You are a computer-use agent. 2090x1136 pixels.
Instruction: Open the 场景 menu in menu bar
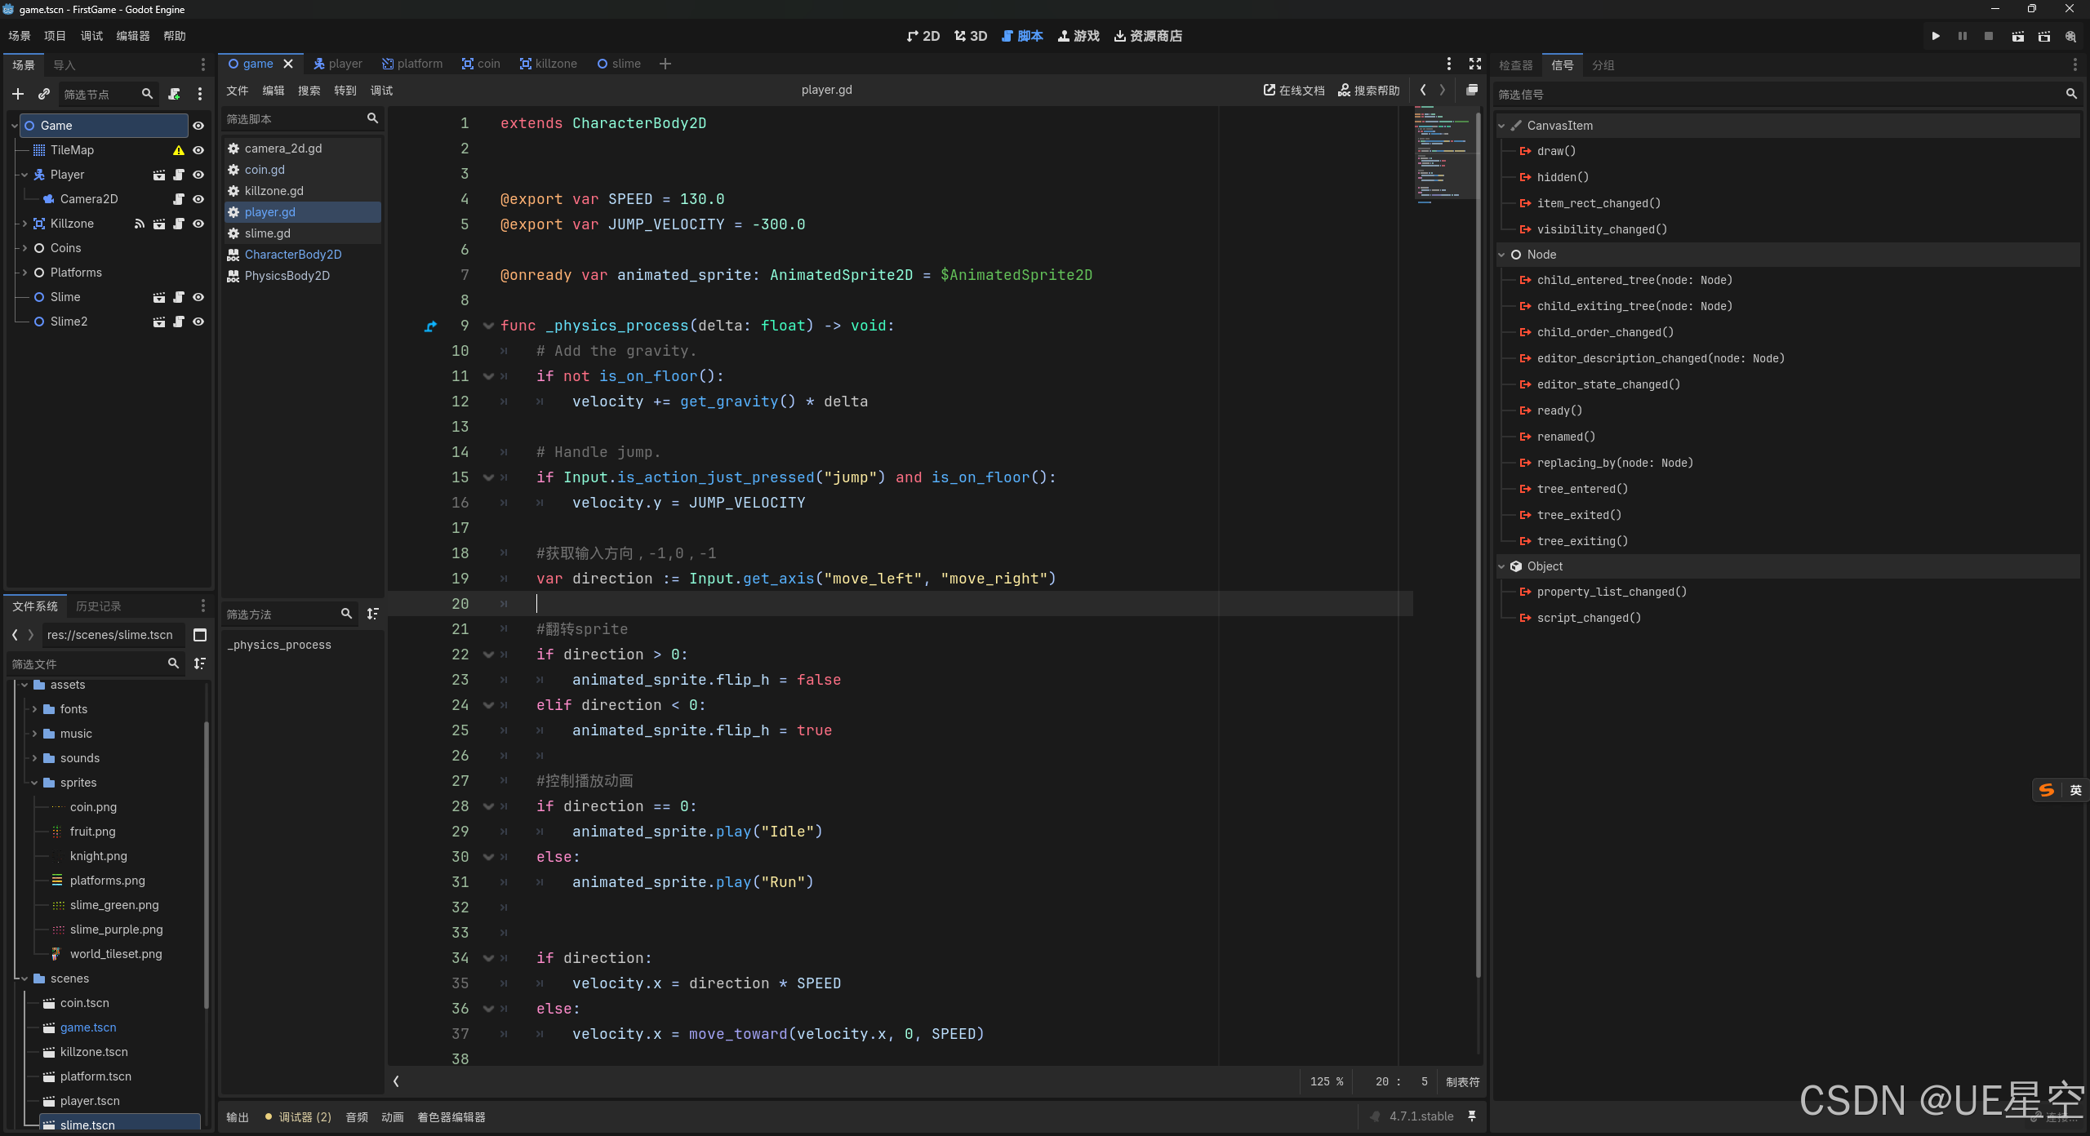tap(20, 36)
